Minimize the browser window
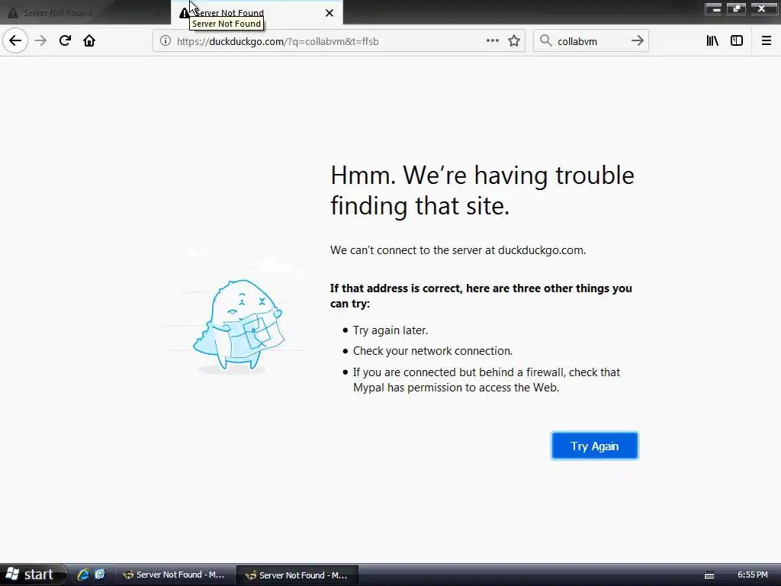 pyautogui.click(x=713, y=8)
